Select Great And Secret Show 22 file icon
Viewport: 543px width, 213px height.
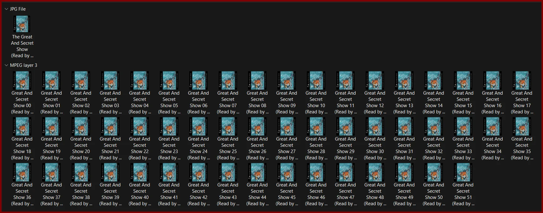point(140,126)
